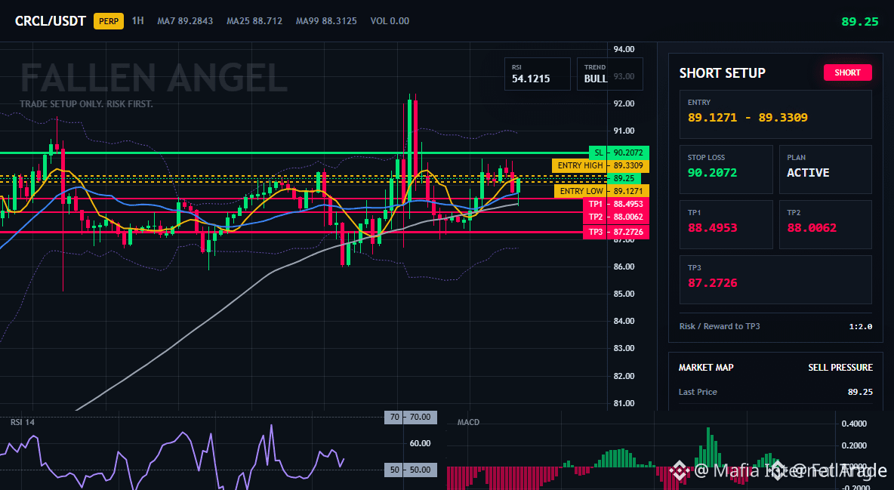Click the ENTRY LOW 89.1271 chart tag
Screen dimensions: 894x490
pyautogui.click(x=602, y=191)
